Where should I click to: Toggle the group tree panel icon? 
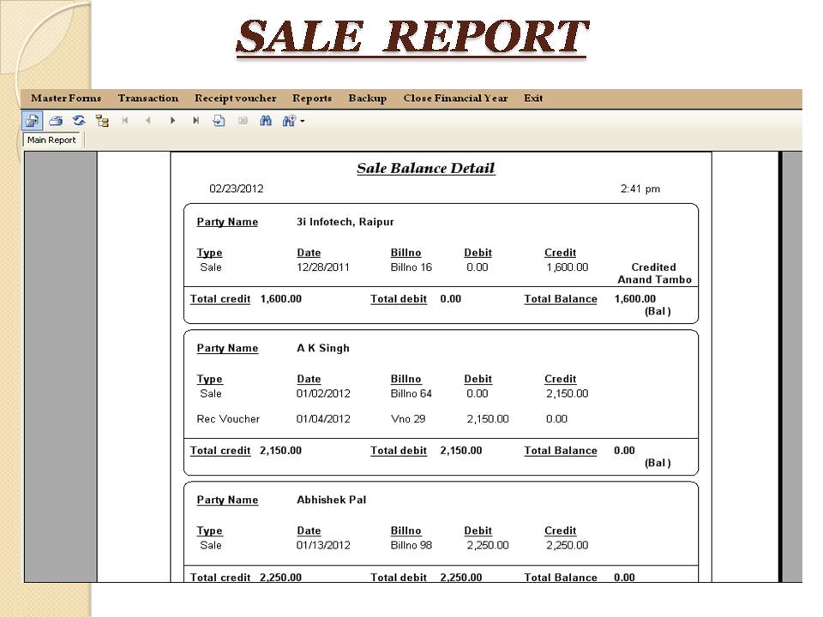102,121
